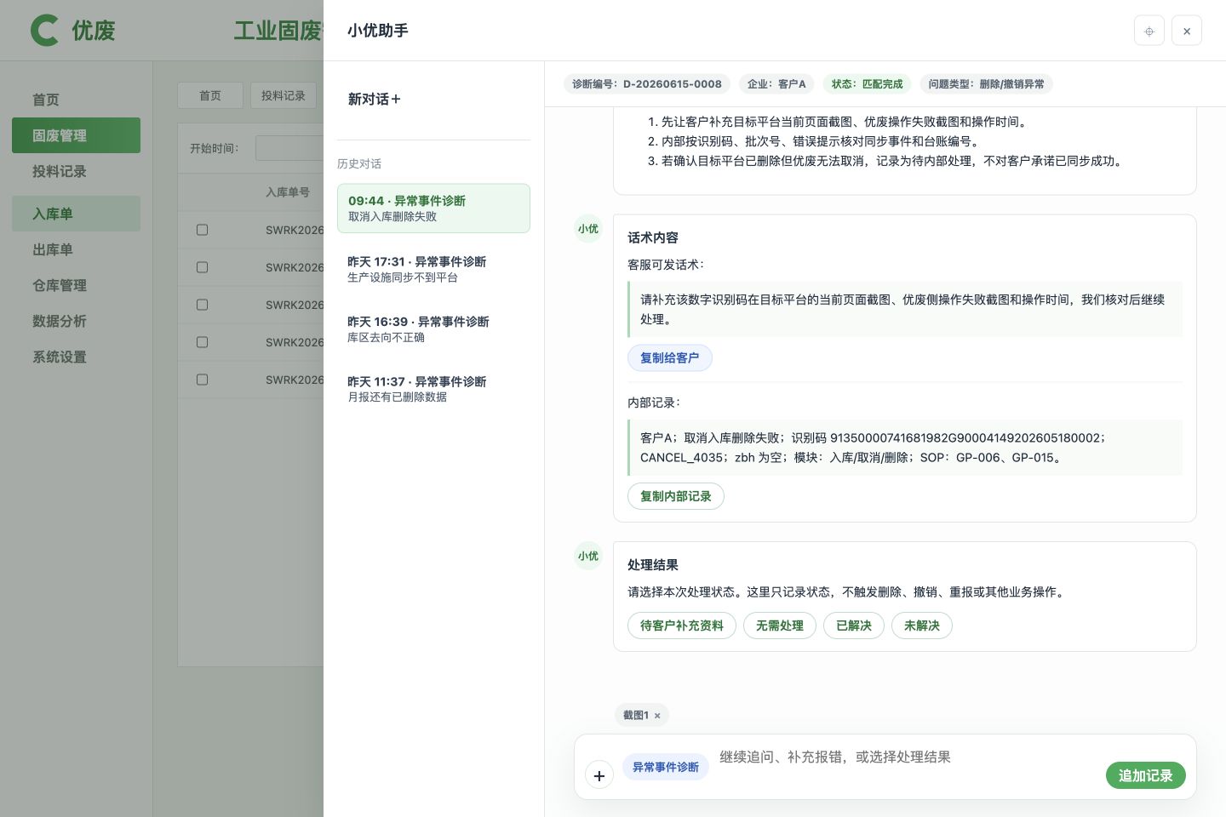Click the 开始时间 date input field
1226x817 pixels.
pyautogui.click(x=289, y=148)
